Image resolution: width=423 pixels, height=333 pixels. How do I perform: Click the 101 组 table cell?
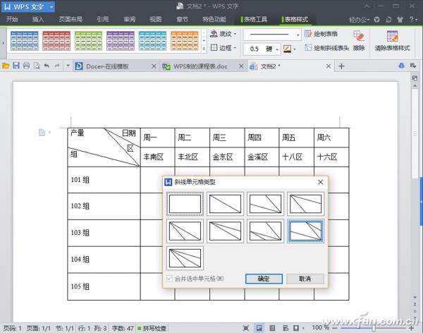click(104, 180)
